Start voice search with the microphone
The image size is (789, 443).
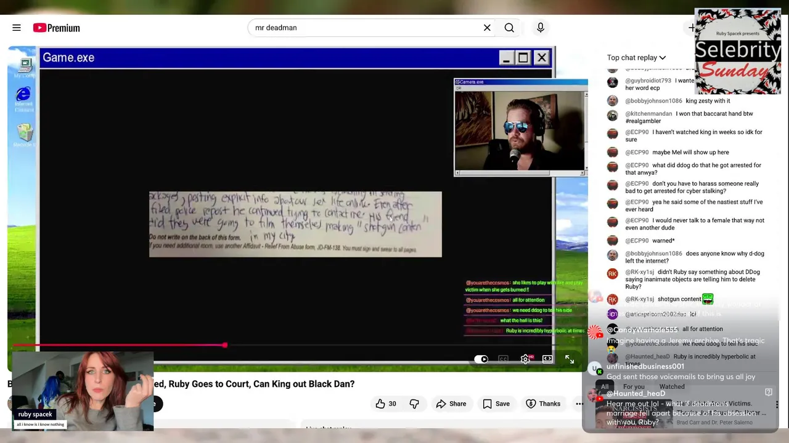541,28
